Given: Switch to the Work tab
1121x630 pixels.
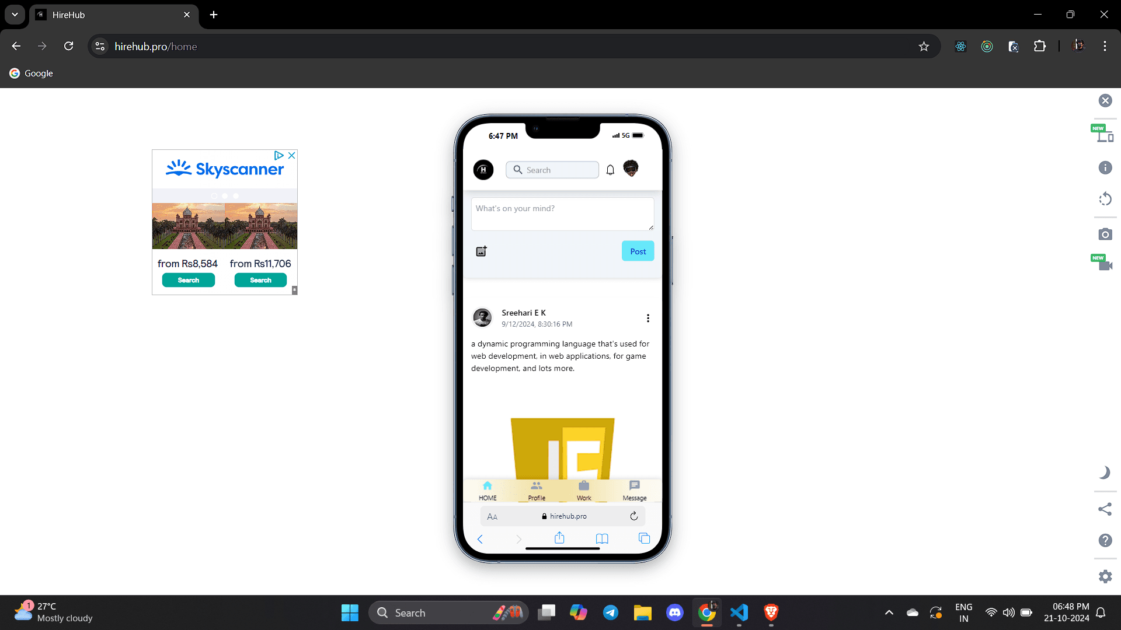Looking at the screenshot, I should coord(584,491).
